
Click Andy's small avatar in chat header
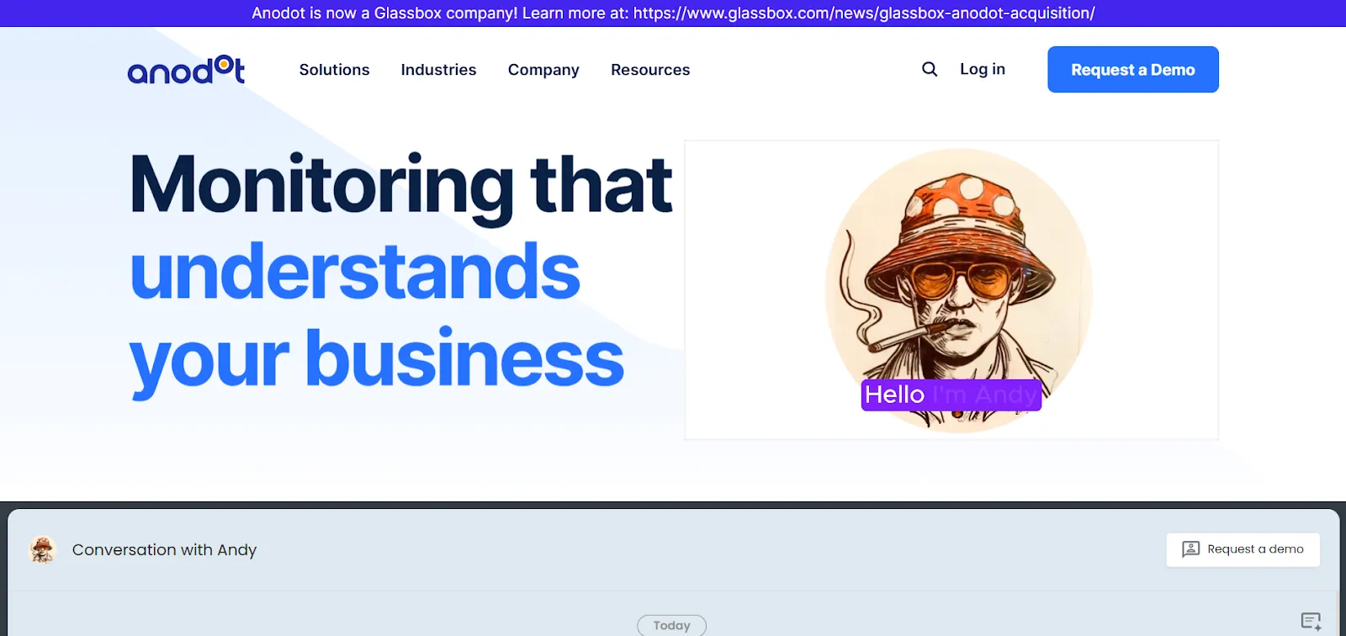point(42,549)
